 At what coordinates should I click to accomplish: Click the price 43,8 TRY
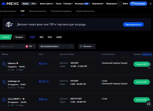click(43, 99)
